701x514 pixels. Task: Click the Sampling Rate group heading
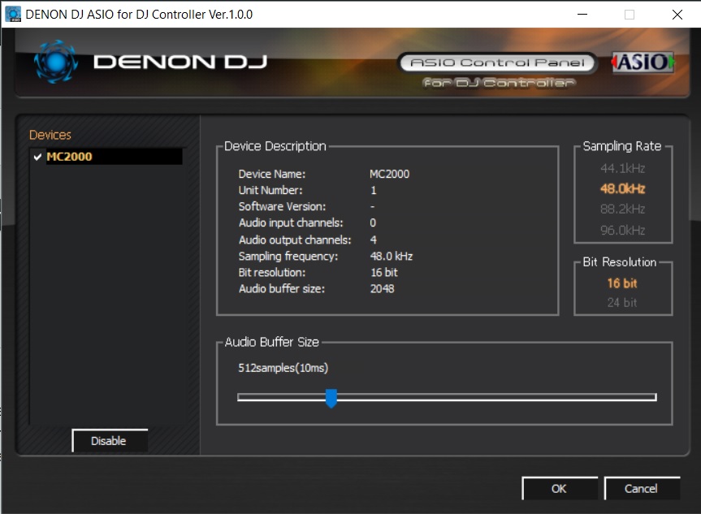click(x=622, y=146)
